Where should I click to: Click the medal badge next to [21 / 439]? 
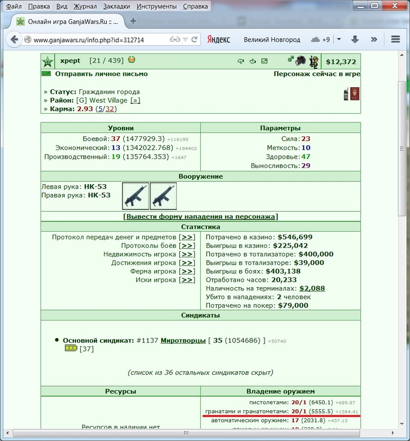point(131,60)
